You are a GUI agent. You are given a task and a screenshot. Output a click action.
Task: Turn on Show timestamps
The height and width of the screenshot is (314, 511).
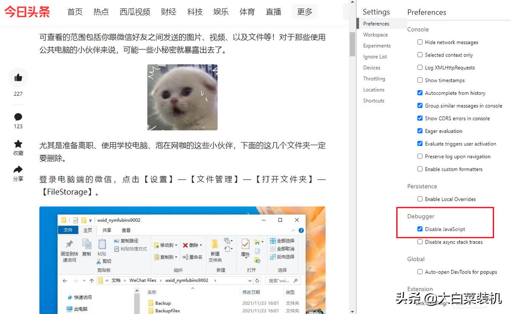[x=420, y=80]
